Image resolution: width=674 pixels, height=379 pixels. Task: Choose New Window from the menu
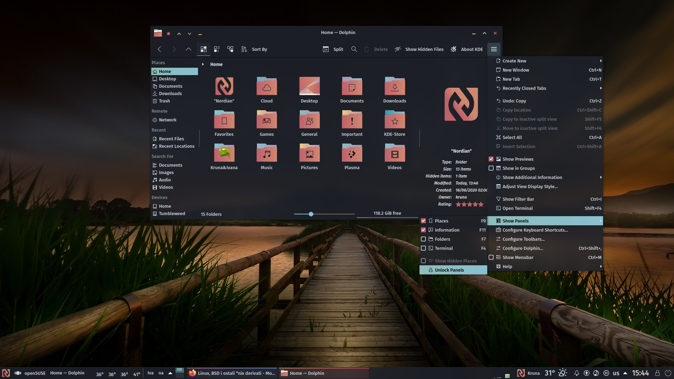coord(545,70)
